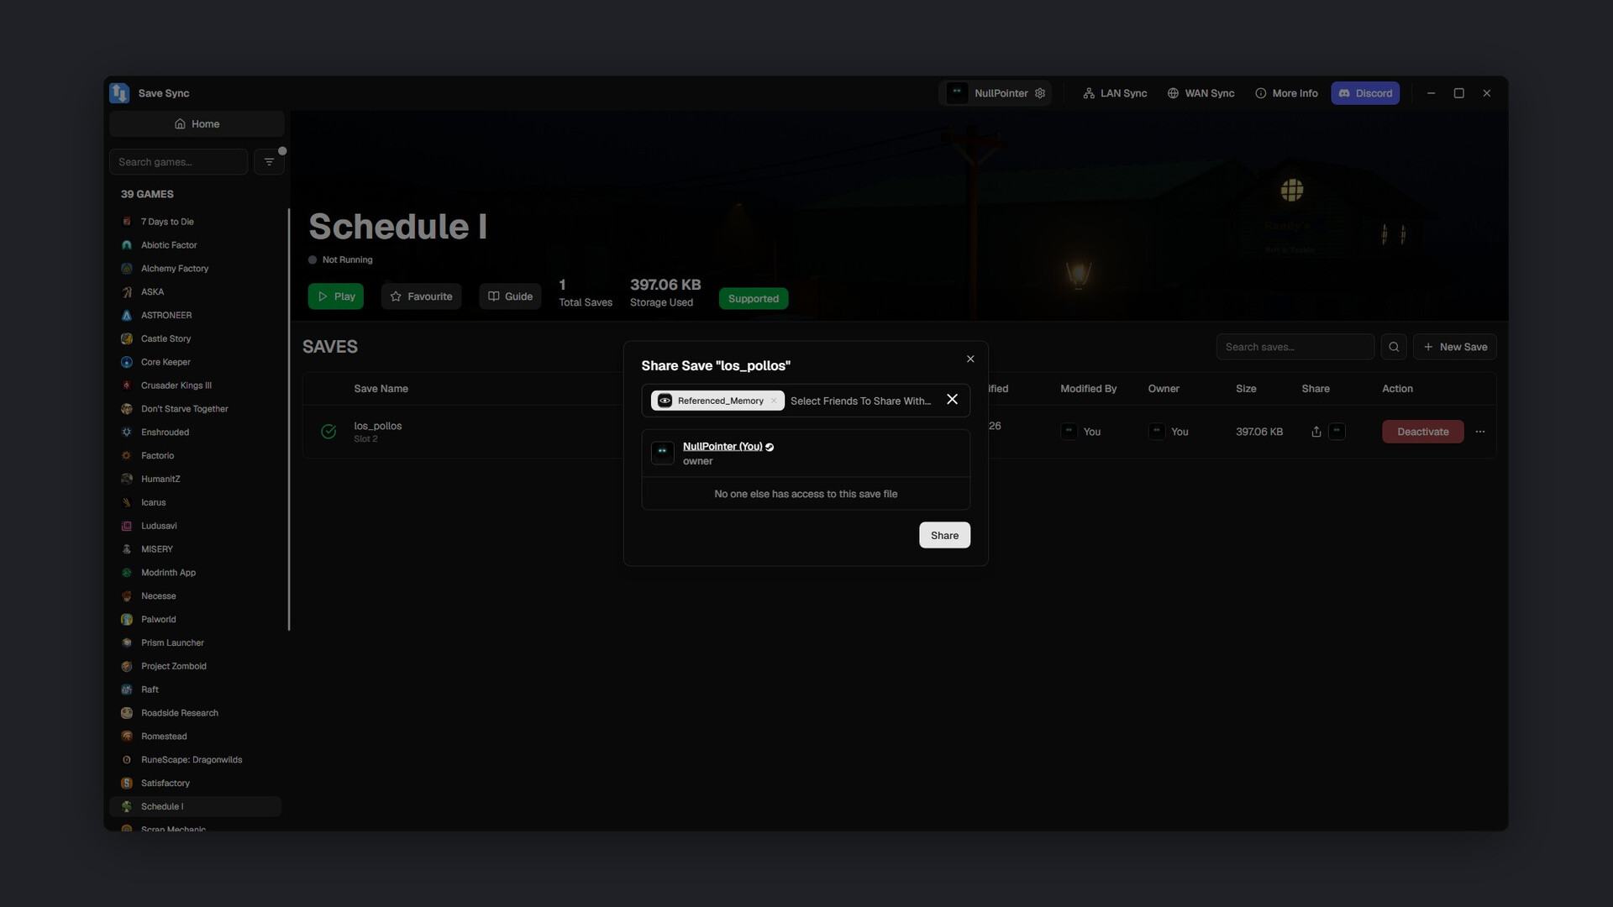Select Necesse in games list
The width and height of the screenshot is (1613, 907).
click(195, 596)
